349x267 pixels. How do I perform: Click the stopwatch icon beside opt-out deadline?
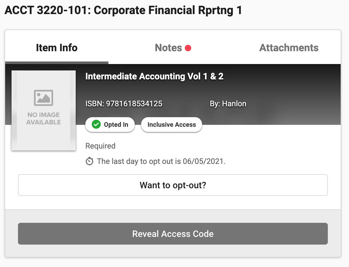point(89,161)
